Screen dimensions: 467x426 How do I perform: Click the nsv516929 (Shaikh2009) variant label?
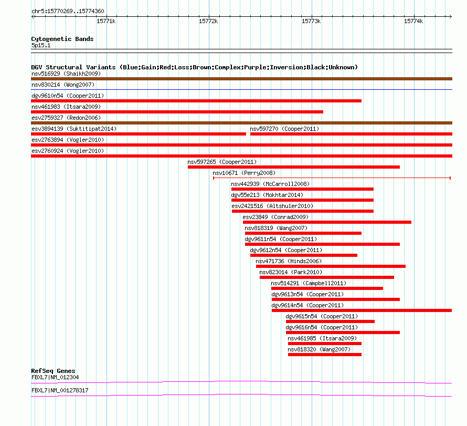pos(66,74)
